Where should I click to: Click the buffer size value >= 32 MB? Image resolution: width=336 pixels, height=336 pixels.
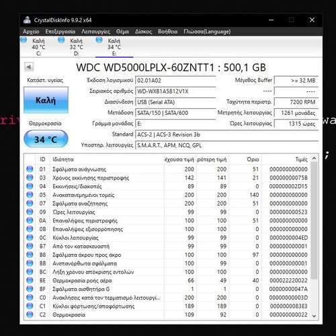296,81
